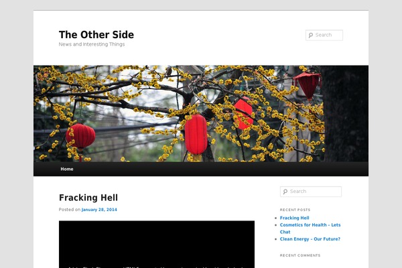Click the Recent Comments widget heading
402x268 pixels.
click(x=300, y=255)
